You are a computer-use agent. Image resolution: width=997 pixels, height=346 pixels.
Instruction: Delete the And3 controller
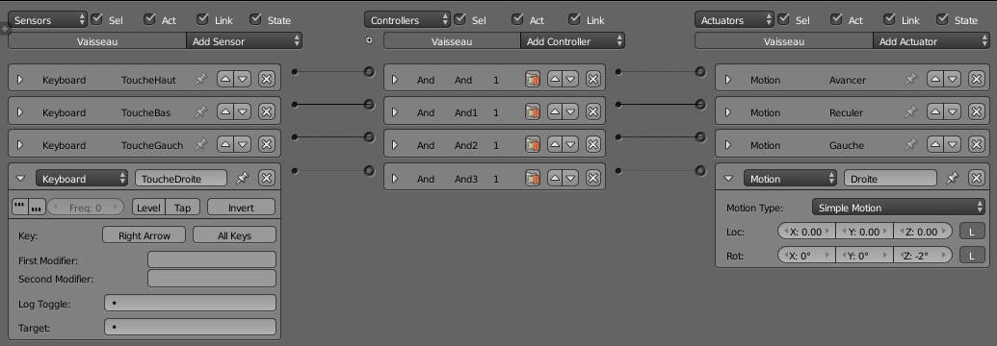pos(592,179)
